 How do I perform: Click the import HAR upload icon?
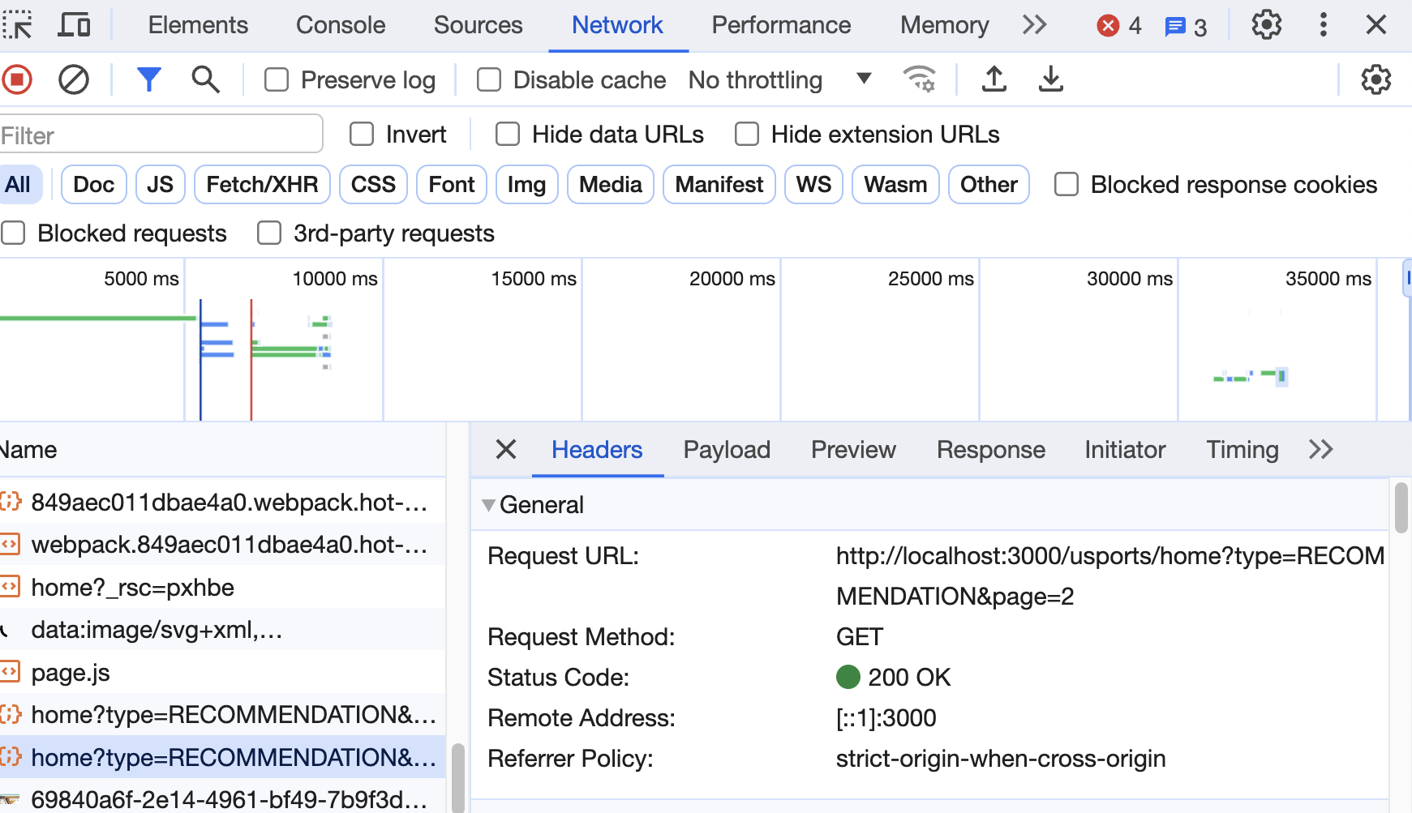[994, 79]
